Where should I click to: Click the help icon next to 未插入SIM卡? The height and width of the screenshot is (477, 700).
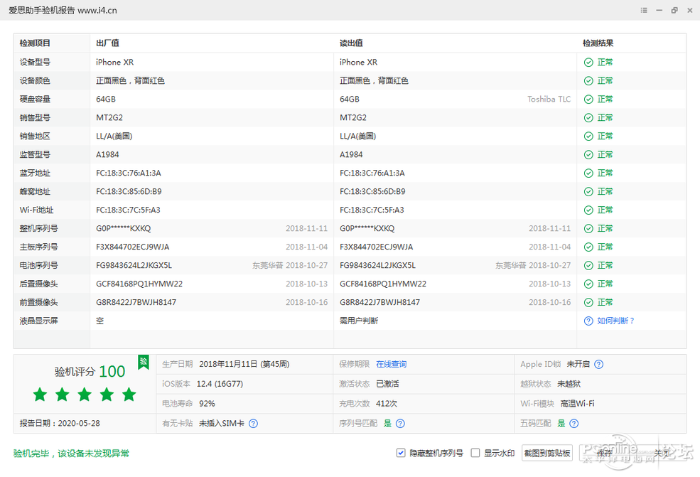pos(253,424)
